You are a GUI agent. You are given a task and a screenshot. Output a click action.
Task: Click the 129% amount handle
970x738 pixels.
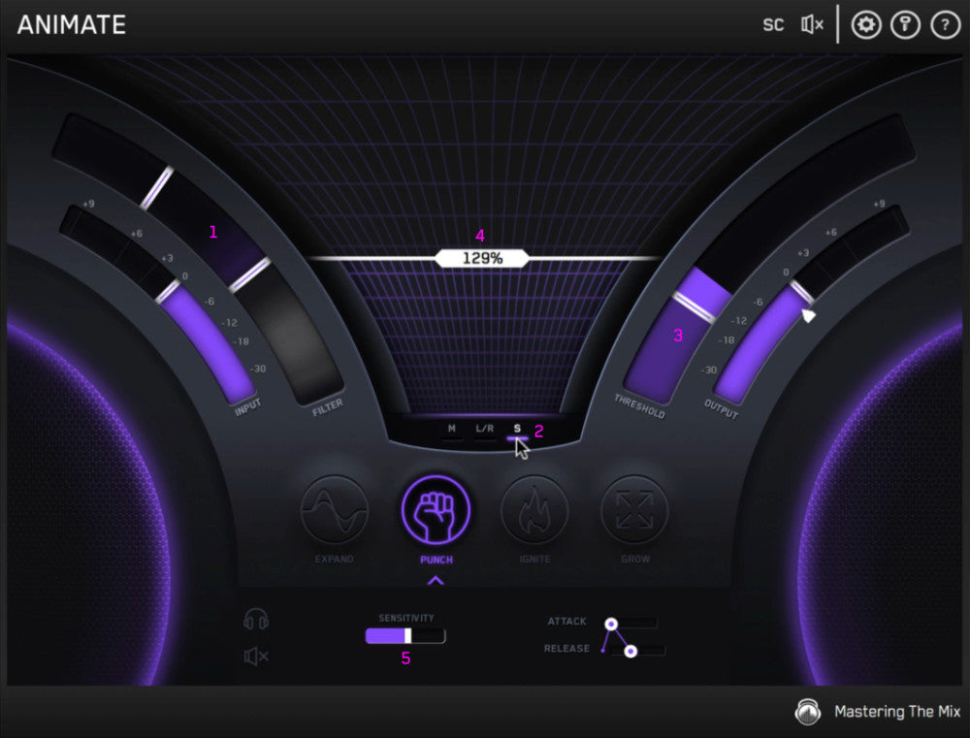click(x=482, y=258)
